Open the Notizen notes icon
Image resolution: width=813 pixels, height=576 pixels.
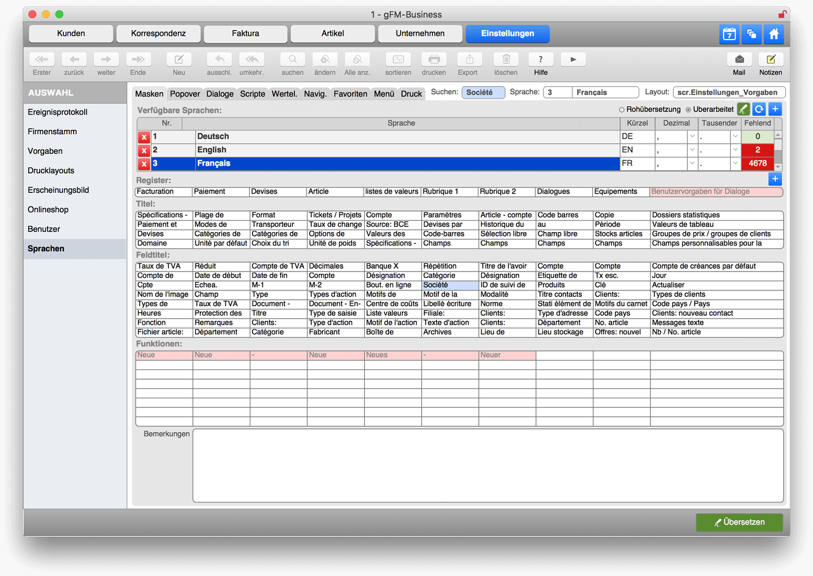click(771, 59)
